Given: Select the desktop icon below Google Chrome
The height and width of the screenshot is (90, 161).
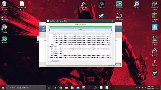Looking at the screenshot, I should coord(4,39).
